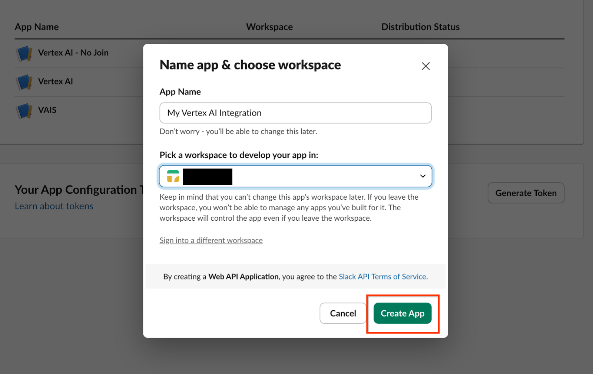Viewport: 593px width, 374px height.
Task: Close the Name app dialog with X
Action: 425,66
